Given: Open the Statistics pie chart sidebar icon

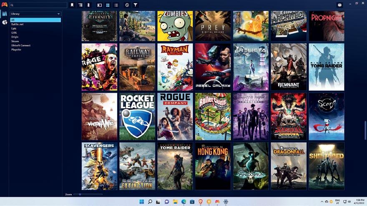Looking at the screenshot, I should (x=5, y=22).
